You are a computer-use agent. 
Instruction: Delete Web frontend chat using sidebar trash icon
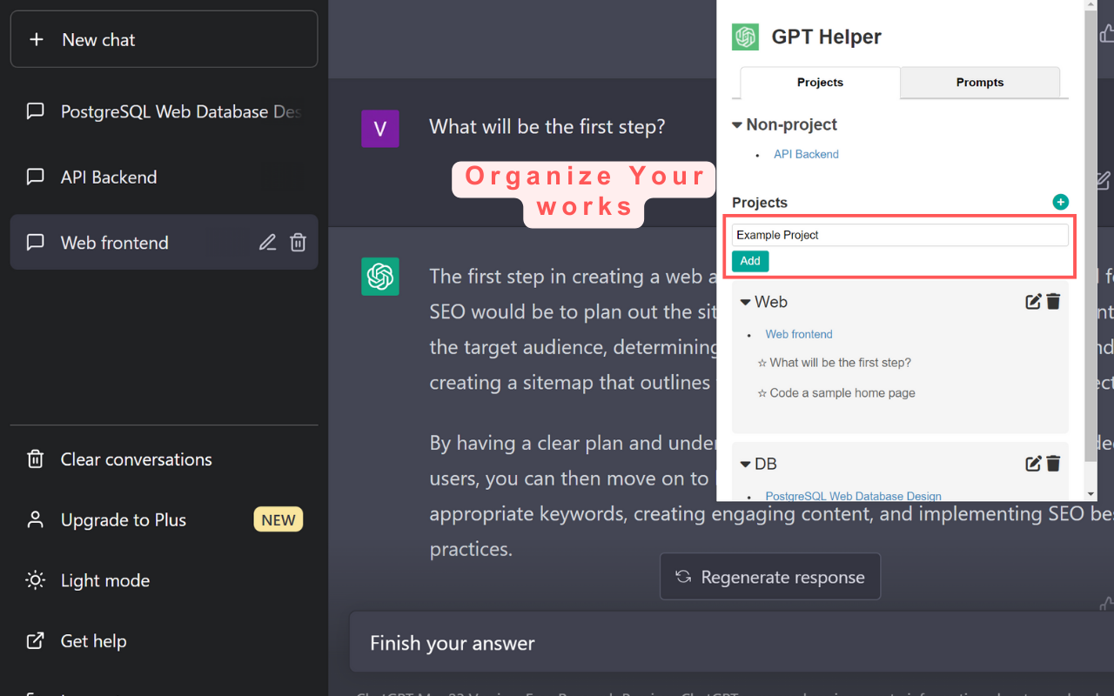pyautogui.click(x=298, y=243)
